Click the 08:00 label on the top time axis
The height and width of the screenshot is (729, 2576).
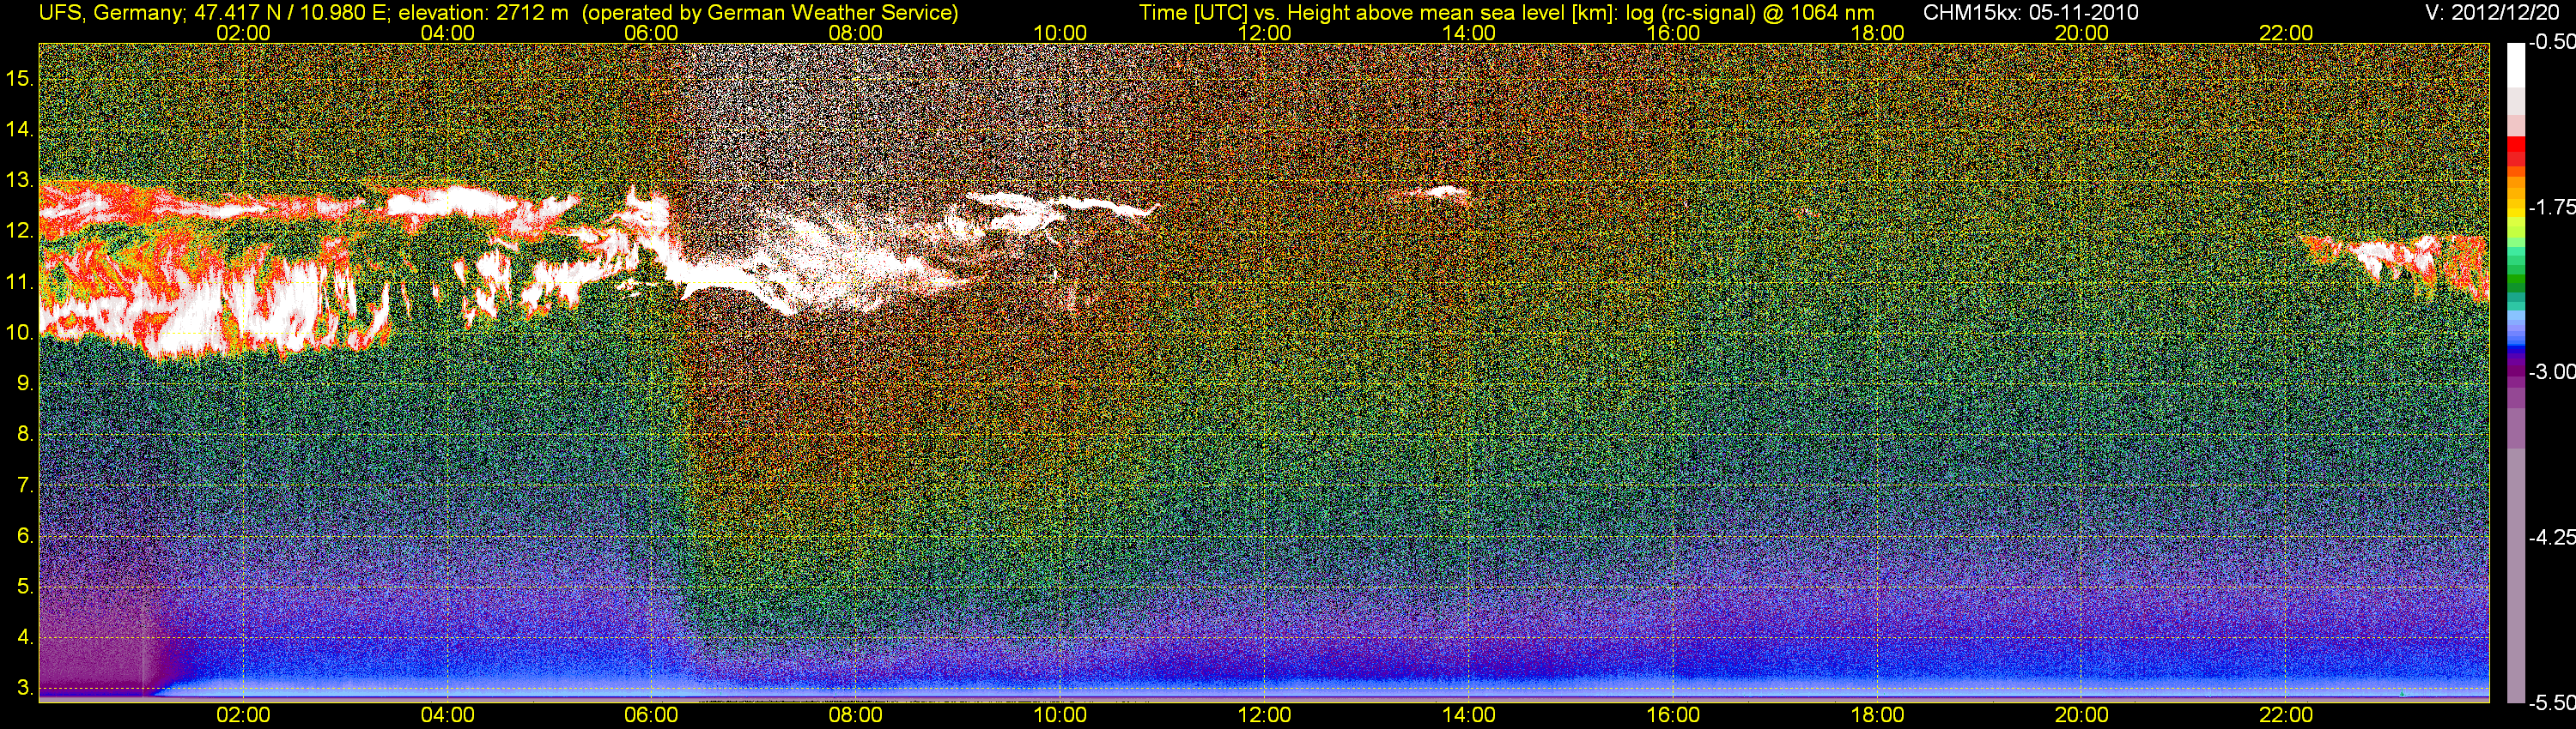coord(856,33)
